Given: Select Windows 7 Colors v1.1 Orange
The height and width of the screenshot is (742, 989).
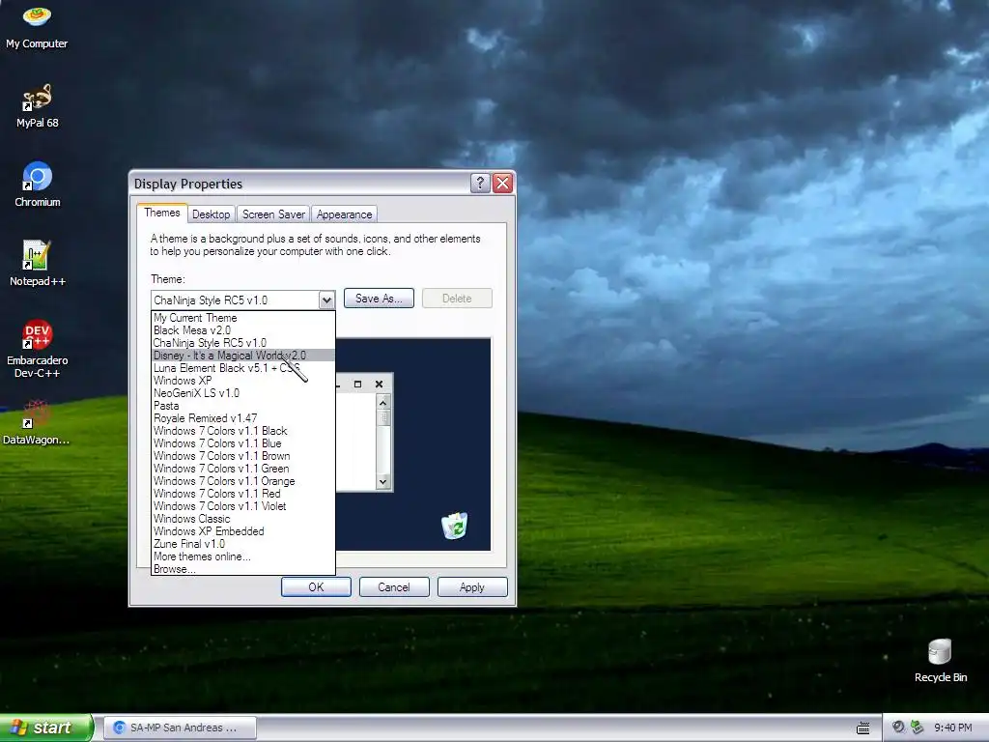Looking at the screenshot, I should 243,481.
